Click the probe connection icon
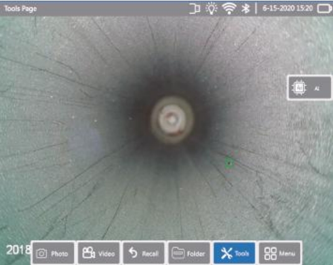Viewport: 333px width, 265px height. tap(195, 9)
